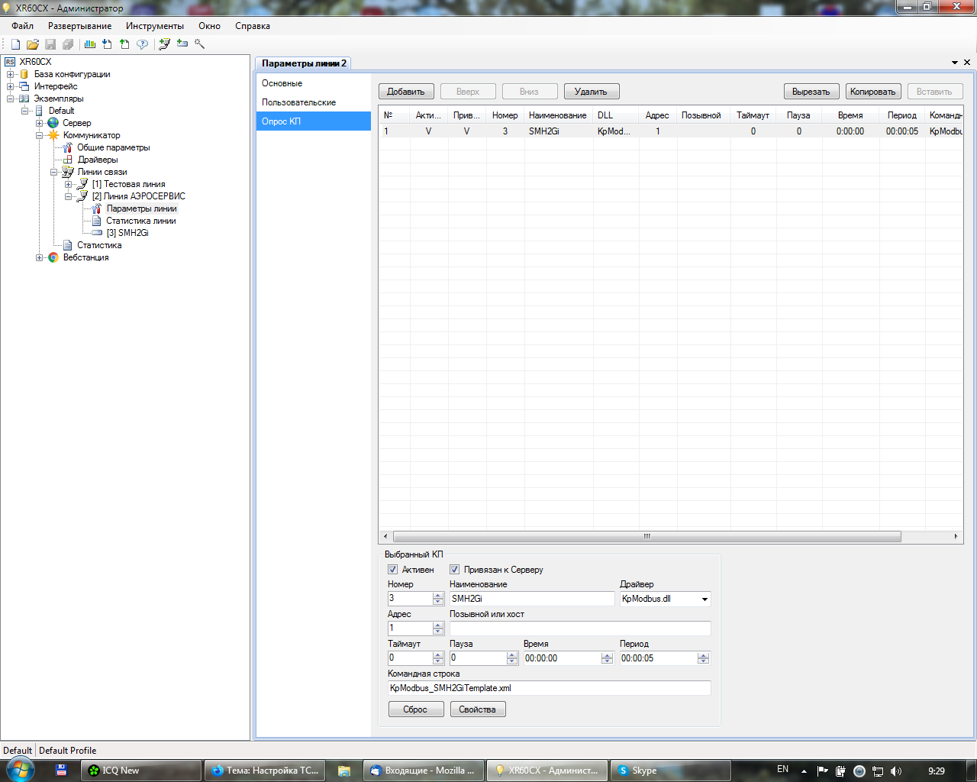977x782 pixels.
Task: Collapse the Экземпляры tree node
Action: click(10, 99)
